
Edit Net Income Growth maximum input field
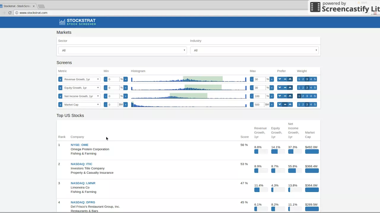260,96
